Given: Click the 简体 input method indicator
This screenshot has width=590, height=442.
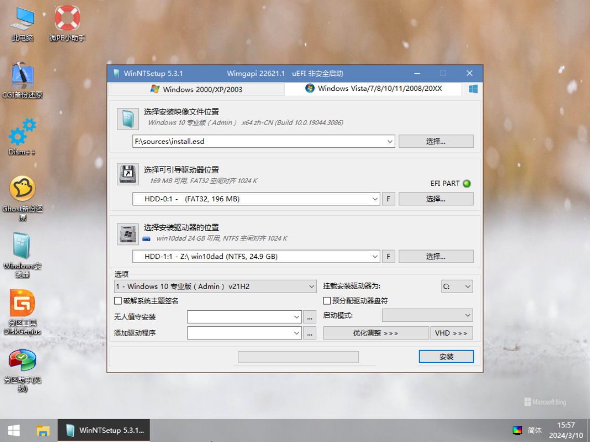Looking at the screenshot, I should (x=535, y=431).
